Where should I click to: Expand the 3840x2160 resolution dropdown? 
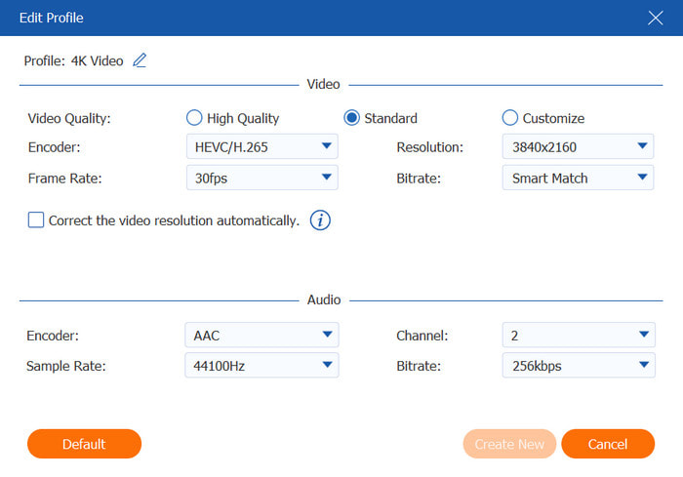click(578, 147)
